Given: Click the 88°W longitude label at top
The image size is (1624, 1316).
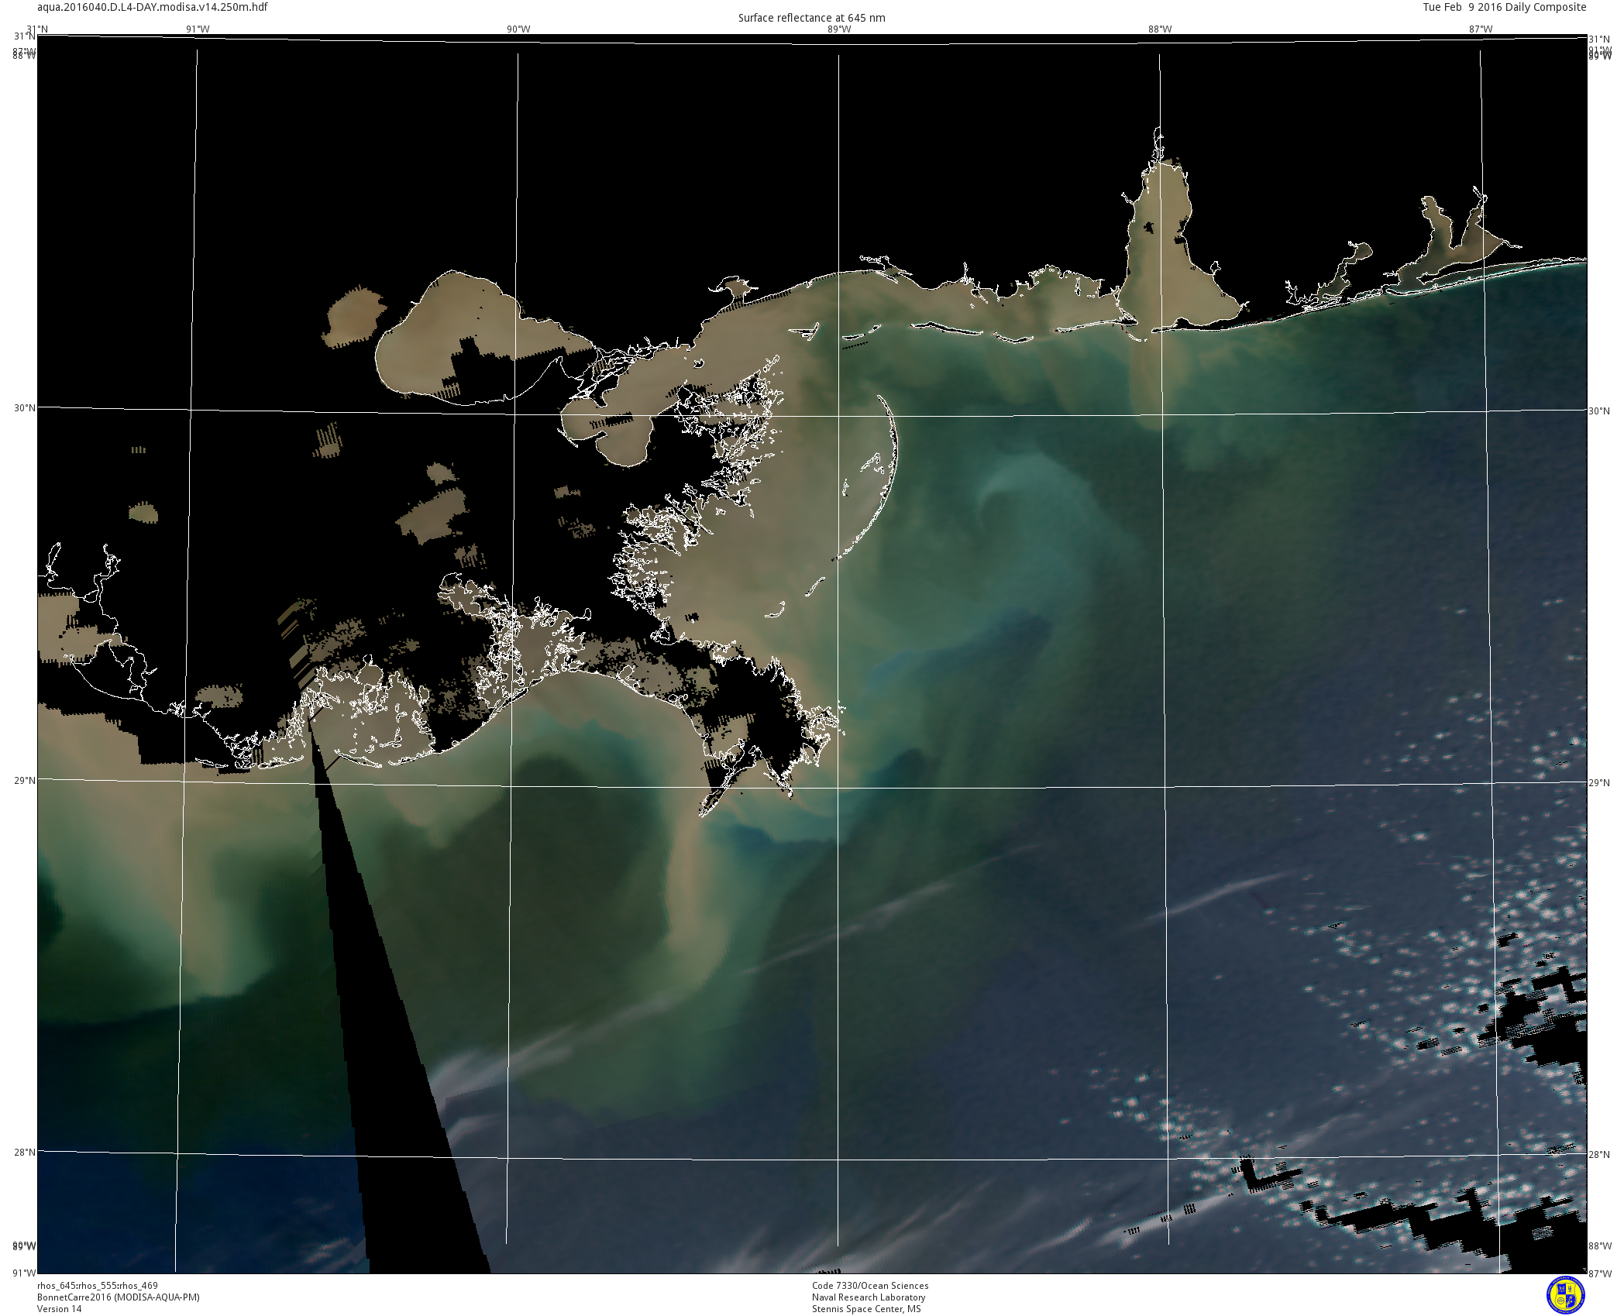Looking at the screenshot, I should pyautogui.click(x=1160, y=29).
